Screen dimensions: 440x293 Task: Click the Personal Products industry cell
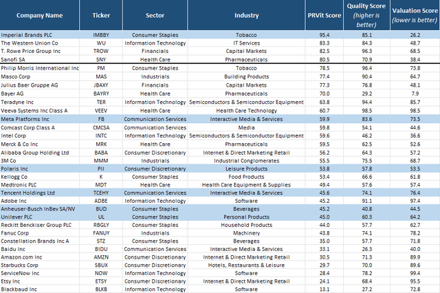click(x=246, y=217)
